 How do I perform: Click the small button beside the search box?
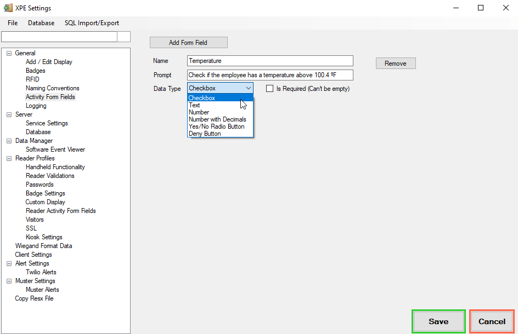click(x=124, y=37)
